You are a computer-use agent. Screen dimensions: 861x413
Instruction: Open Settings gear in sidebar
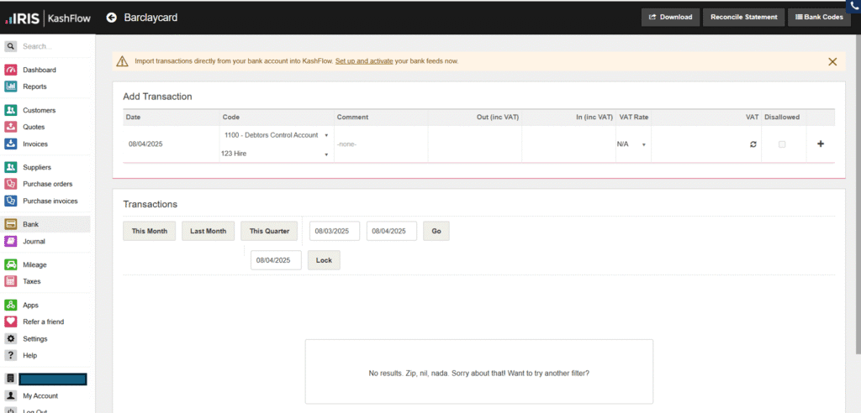11,338
